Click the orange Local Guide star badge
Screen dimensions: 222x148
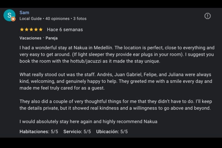(x=13, y=19)
